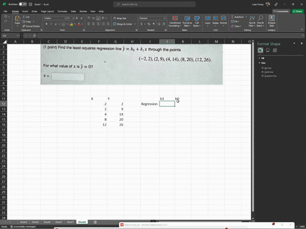Toggle italic formatting
The width and height of the screenshot is (306, 229).
click(x=51, y=24)
